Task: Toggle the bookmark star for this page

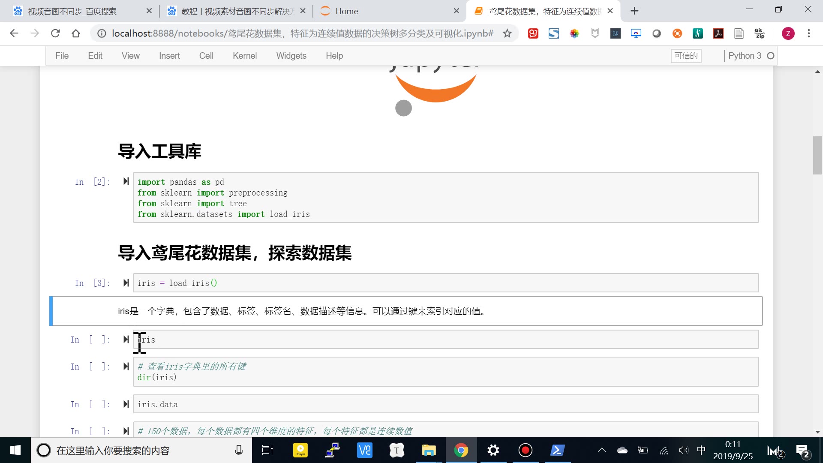Action: coord(507,33)
